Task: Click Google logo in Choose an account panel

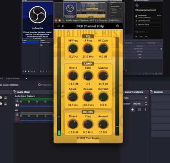Action: pyautogui.click(x=137, y=5)
